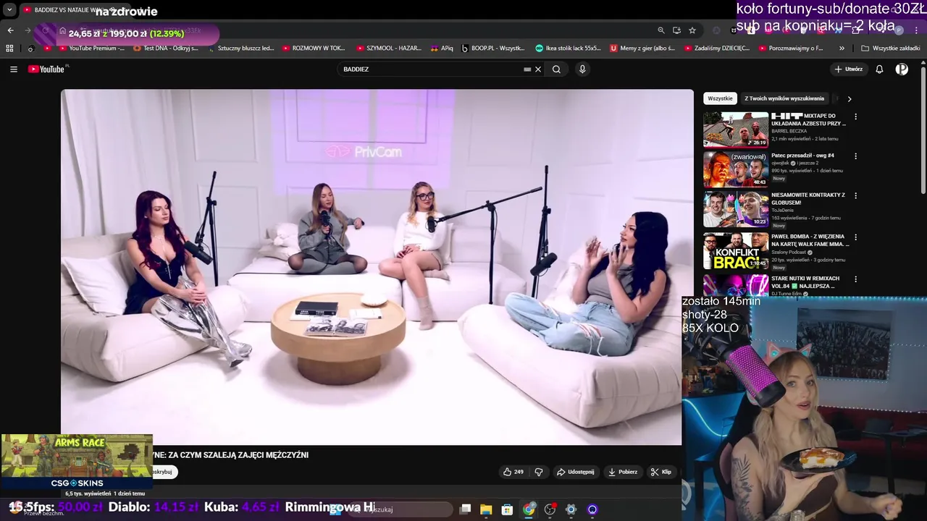Open APiq bookmark
This screenshot has height=521, width=927.
[x=442, y=48]
